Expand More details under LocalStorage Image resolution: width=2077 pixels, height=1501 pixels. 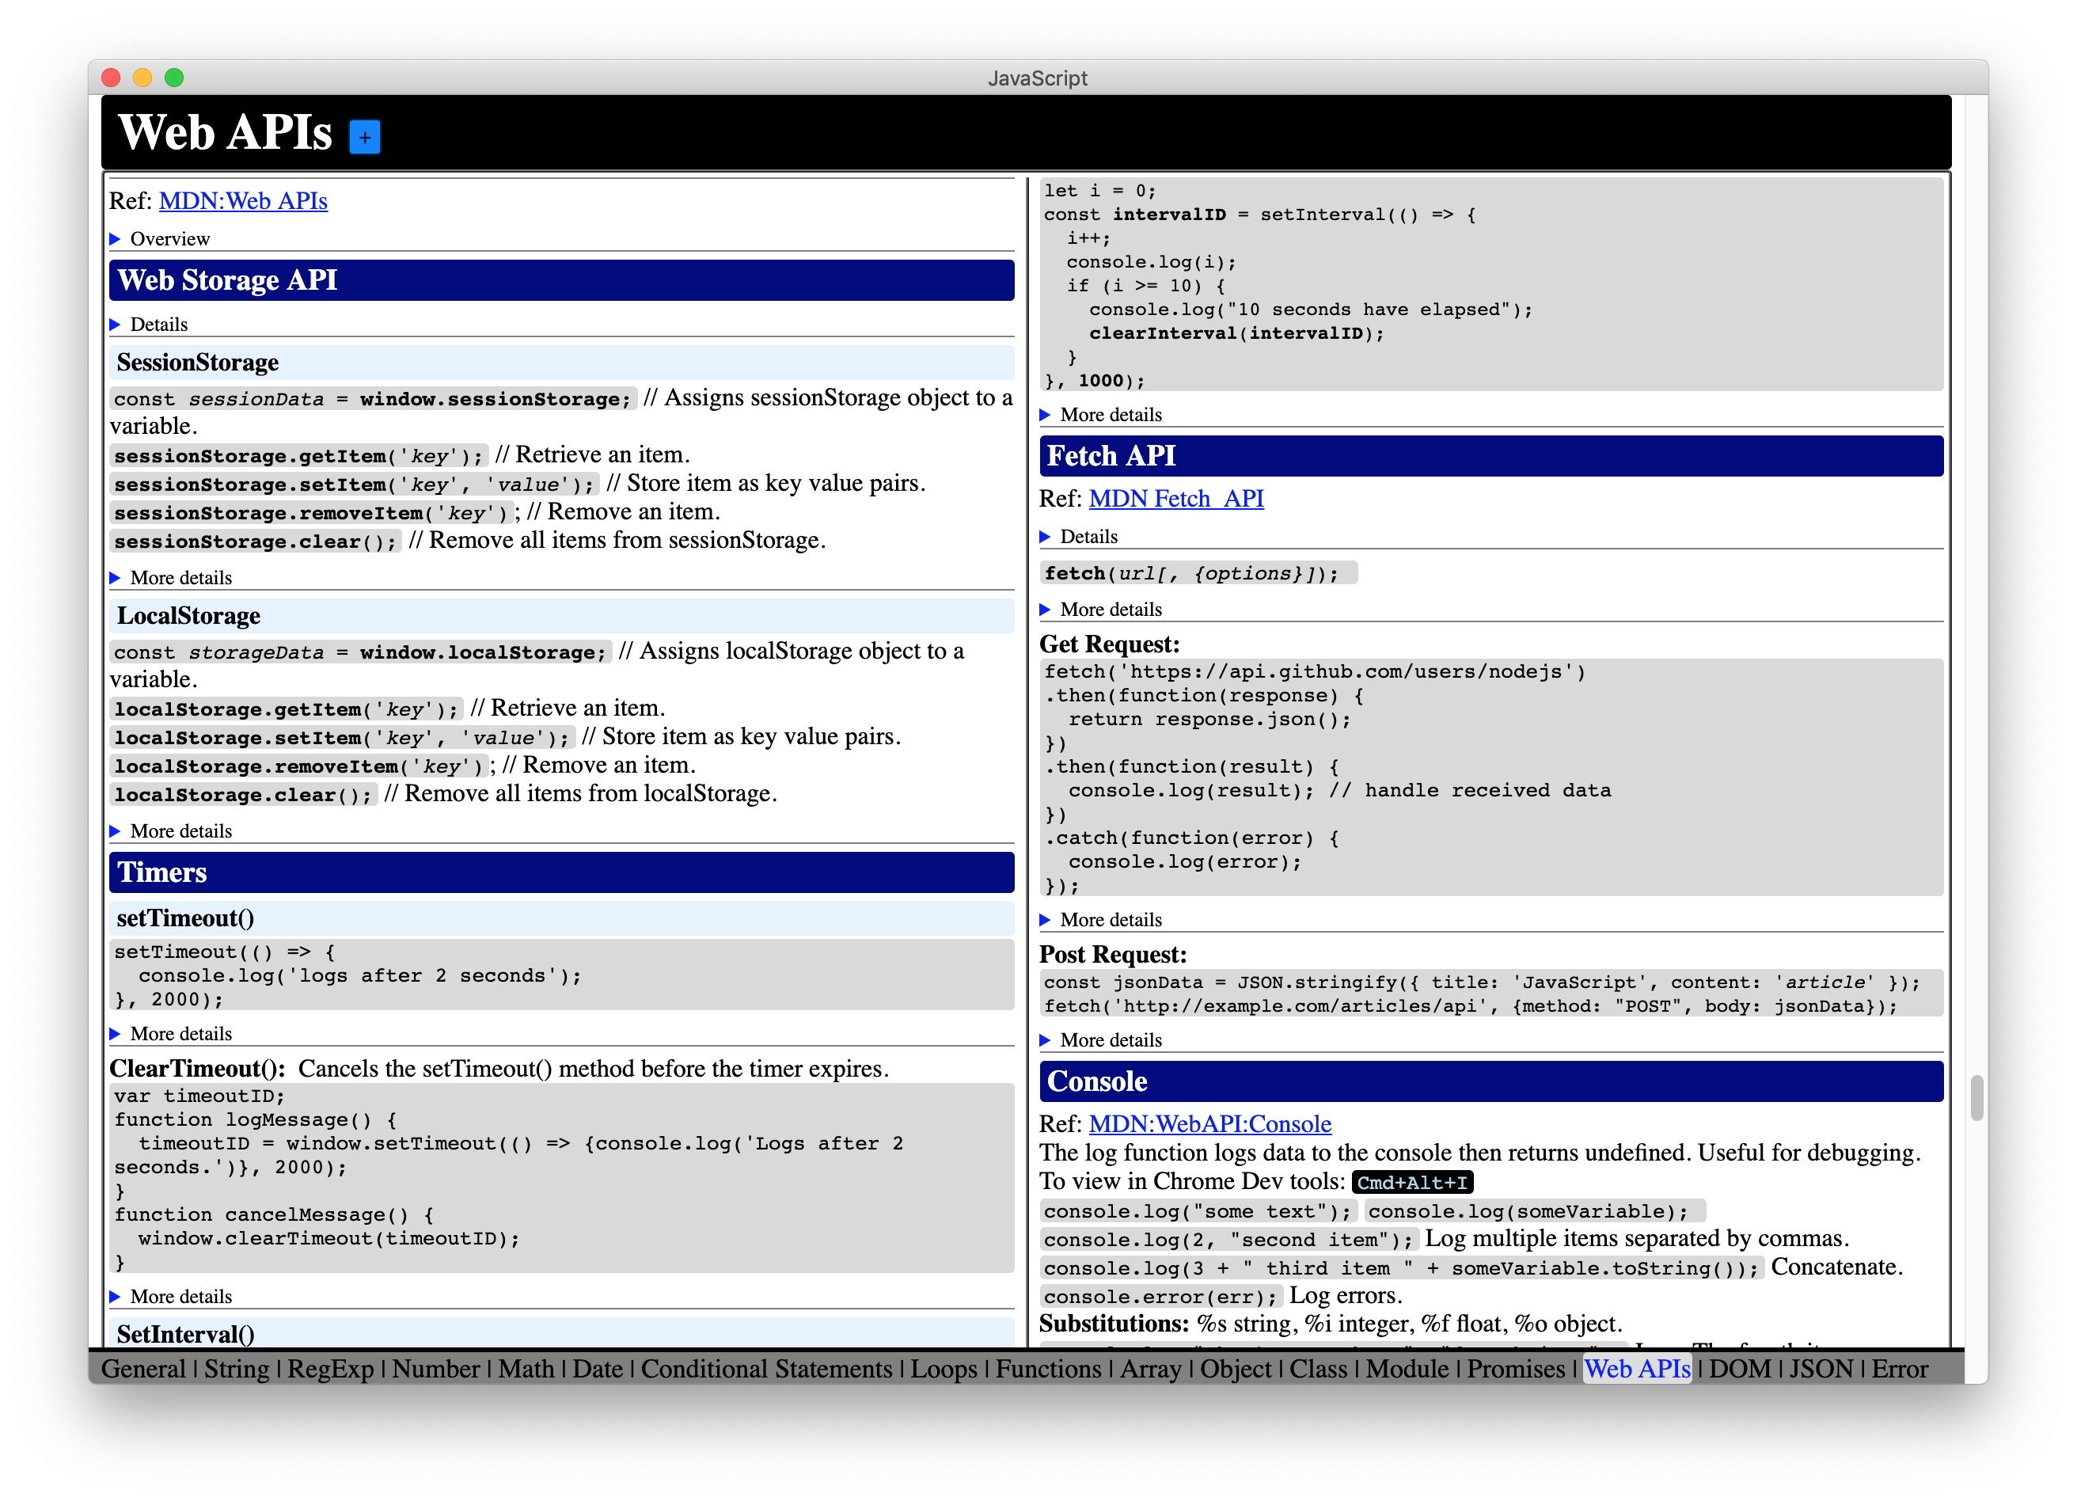click(x=116, y=831)
